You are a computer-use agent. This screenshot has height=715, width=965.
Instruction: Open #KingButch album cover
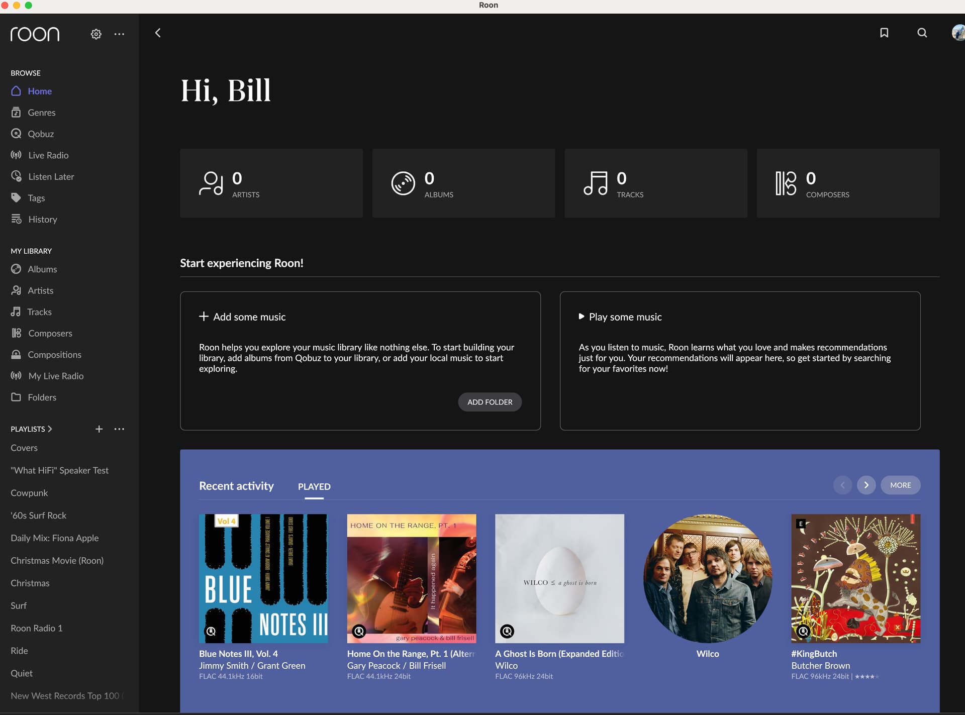(x=856, y=578)
